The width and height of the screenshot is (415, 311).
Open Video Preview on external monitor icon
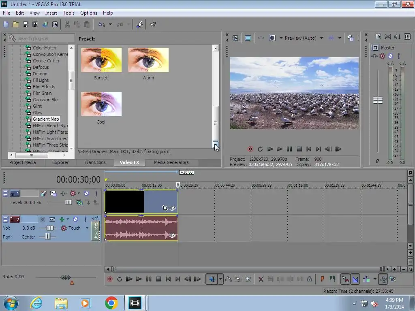(x=248, y=38)
